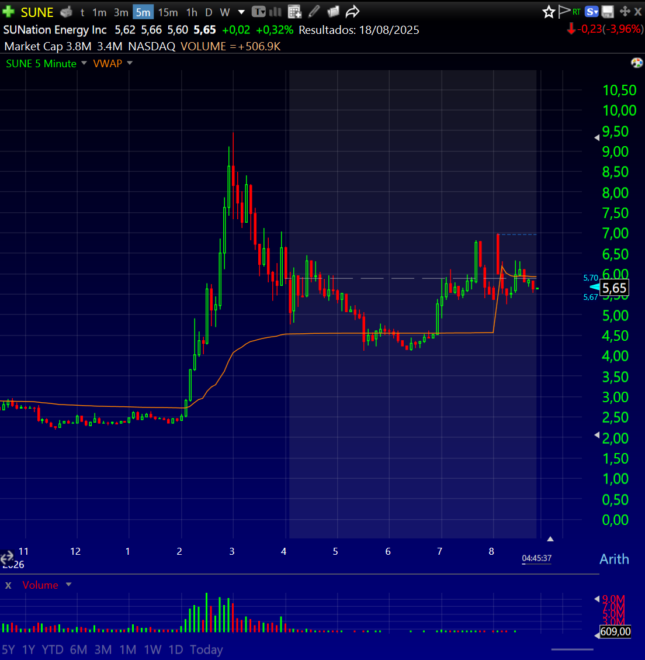645x660 pixels.
Task: Click the VOLUME = +506.9K readout
Action: (231, 46)
